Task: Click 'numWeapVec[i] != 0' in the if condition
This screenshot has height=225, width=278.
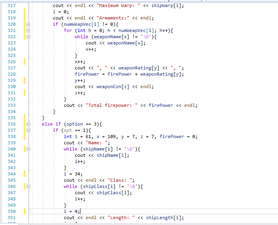Action: point(88,24)
